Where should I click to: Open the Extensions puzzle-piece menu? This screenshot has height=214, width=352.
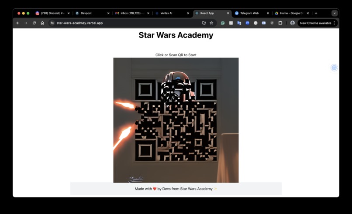280,23
